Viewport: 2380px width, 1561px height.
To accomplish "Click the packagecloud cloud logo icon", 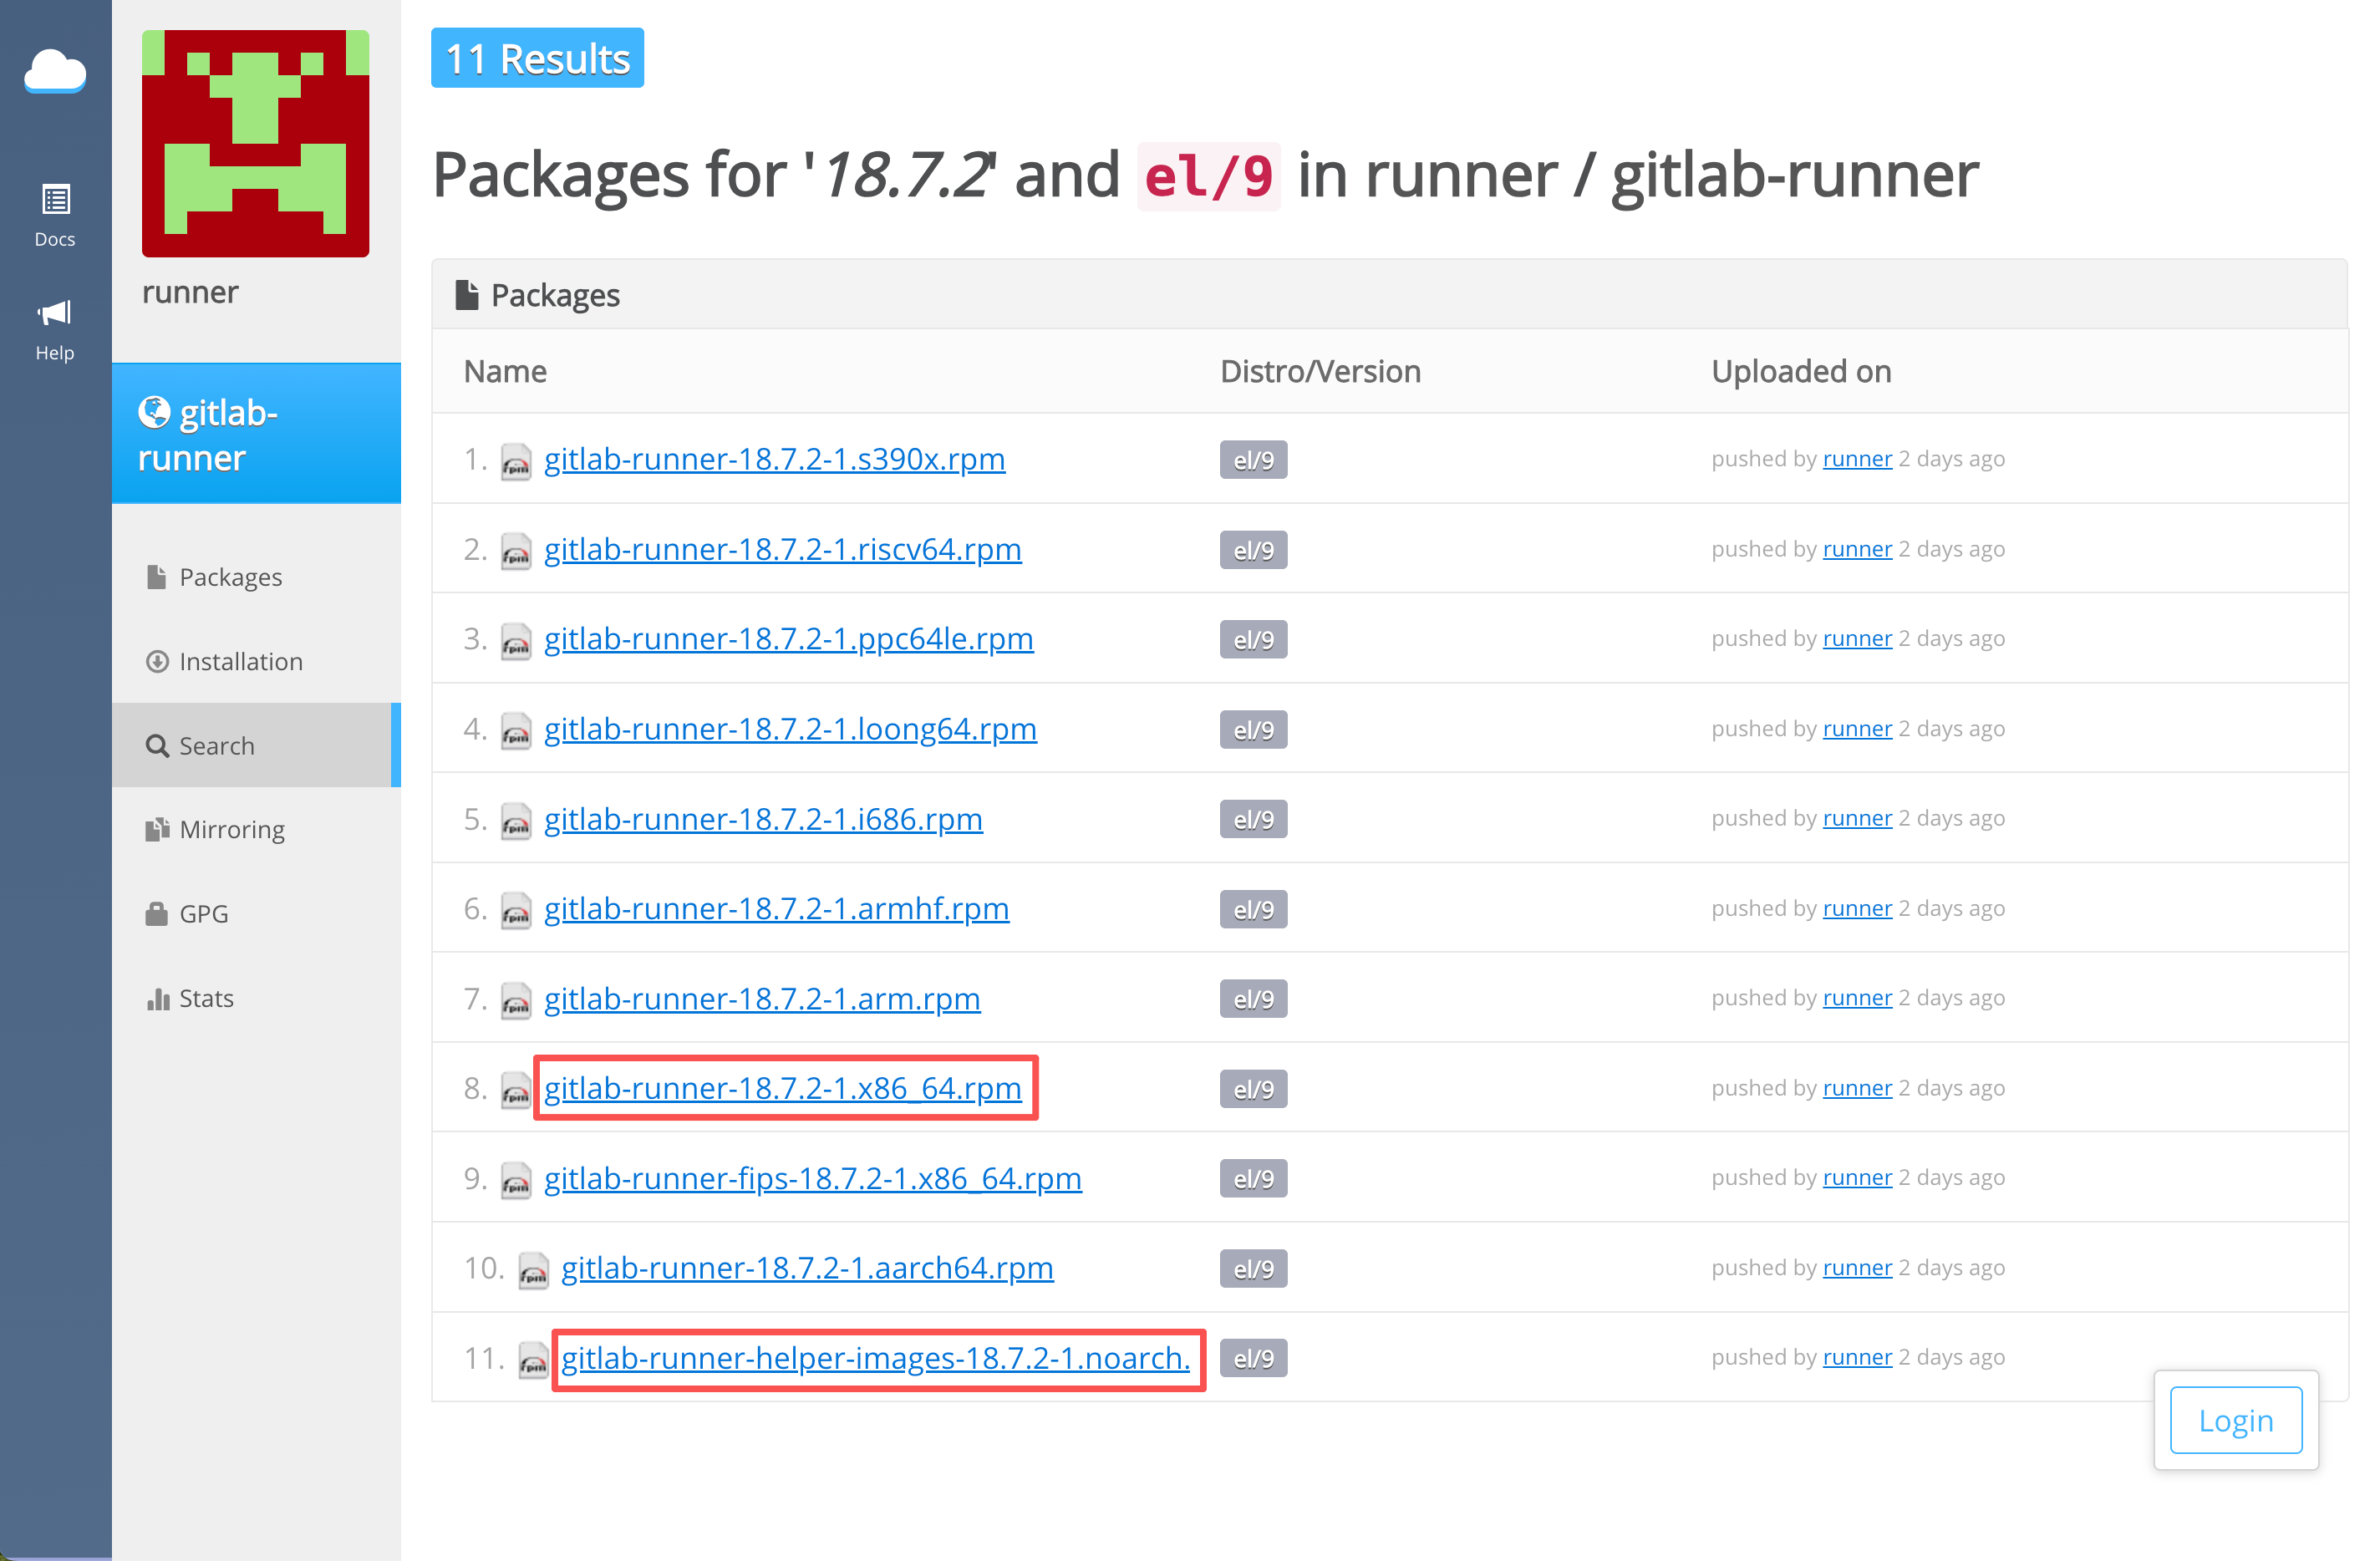I will [55, 71].
